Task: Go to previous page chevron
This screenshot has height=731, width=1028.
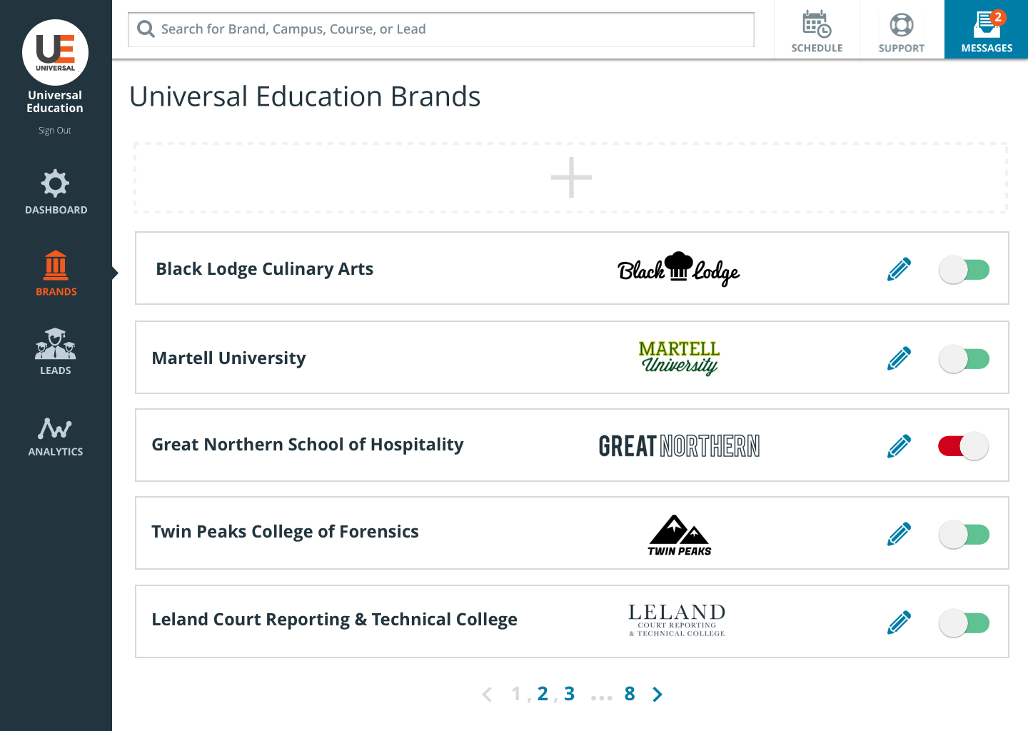Action: pyautogui.click(x=487, y=695)
